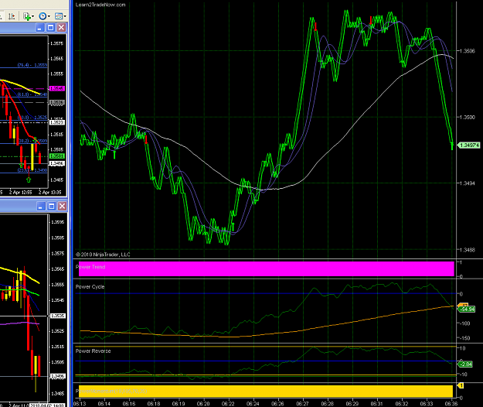483x407 pixels.
Task: Minimize the upper-left candlestick chart window
Action: (x=39, y=28)
